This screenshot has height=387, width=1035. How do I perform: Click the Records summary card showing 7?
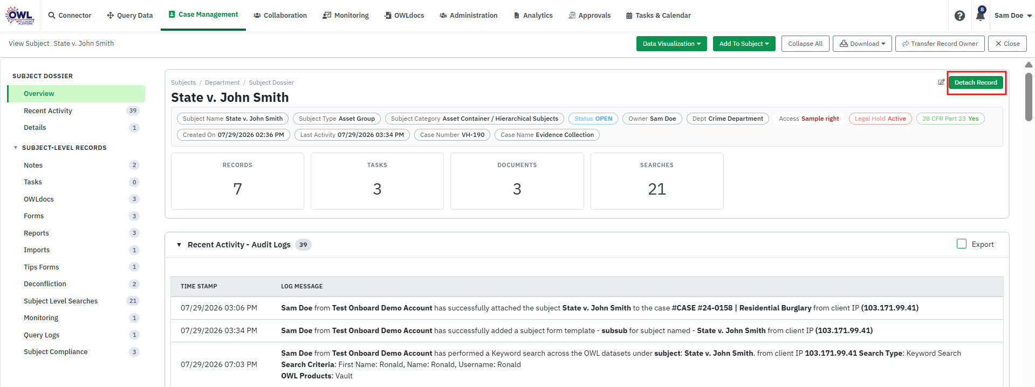pyautogui.click(x=237, y=181)
